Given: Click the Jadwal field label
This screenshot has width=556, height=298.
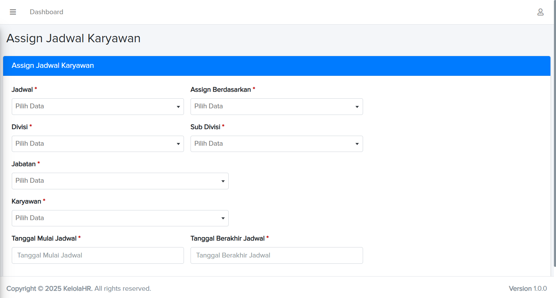Looking at the screenshot, I should point(22,90).
